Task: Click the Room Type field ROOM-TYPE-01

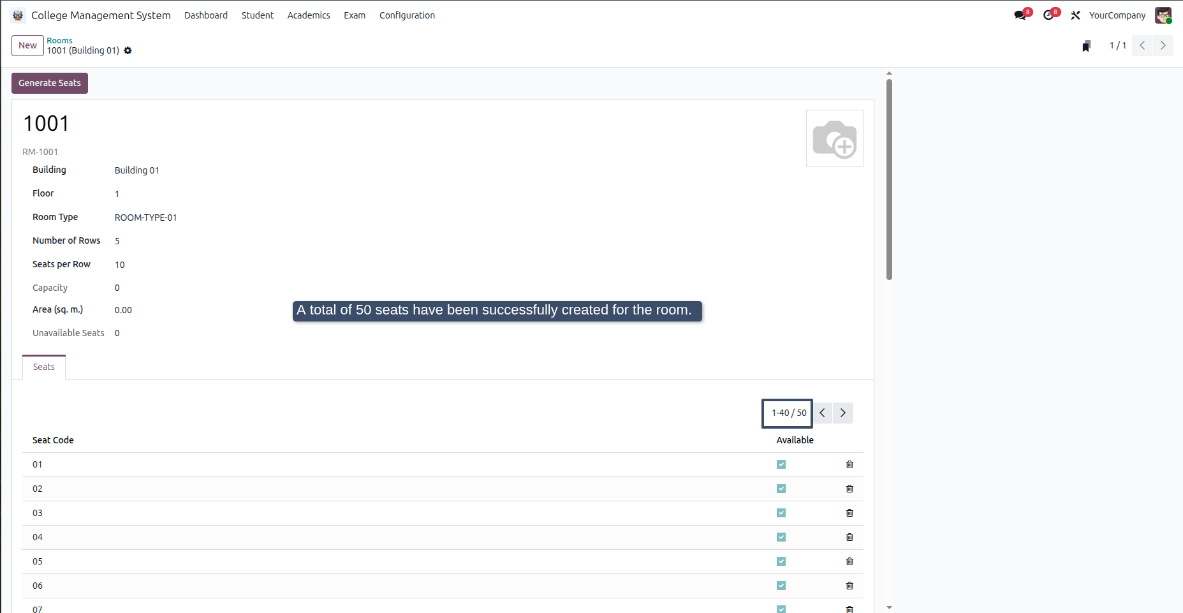Action: tap(146, 218)
